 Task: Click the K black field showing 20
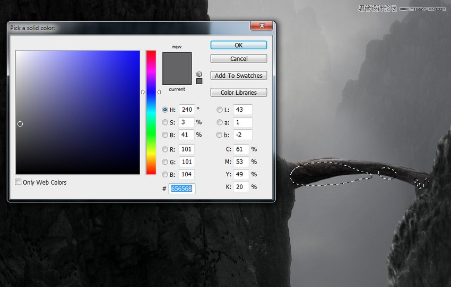pyautogui.click(x=241, y=187)
